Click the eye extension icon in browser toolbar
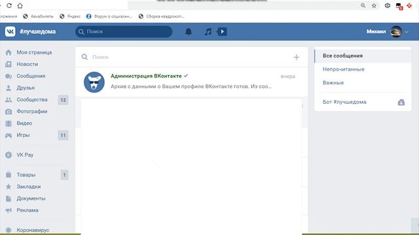 [388, 5]
